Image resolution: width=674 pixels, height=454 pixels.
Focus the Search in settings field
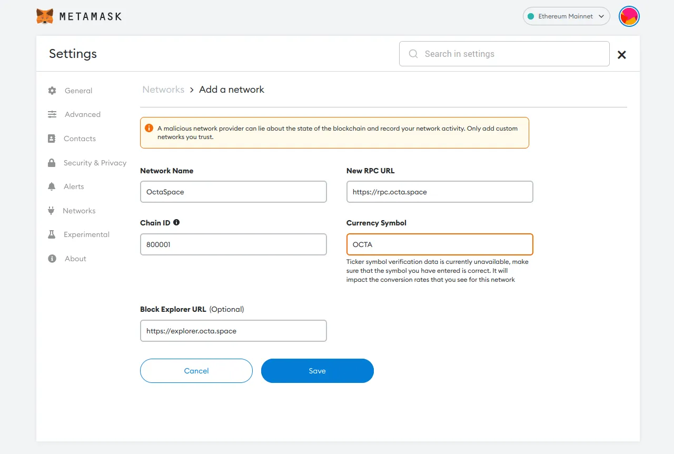[x=504, y=54]
